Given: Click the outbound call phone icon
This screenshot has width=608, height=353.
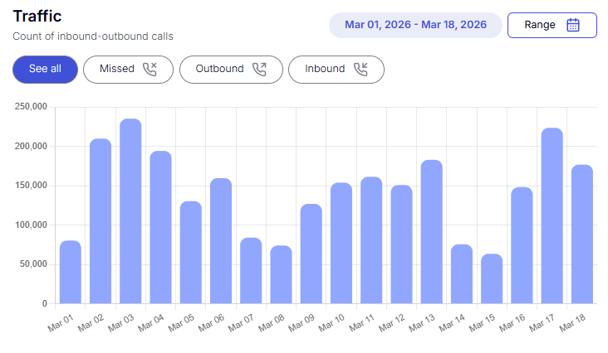Looking at the screenshot, I should coord(260,69).
